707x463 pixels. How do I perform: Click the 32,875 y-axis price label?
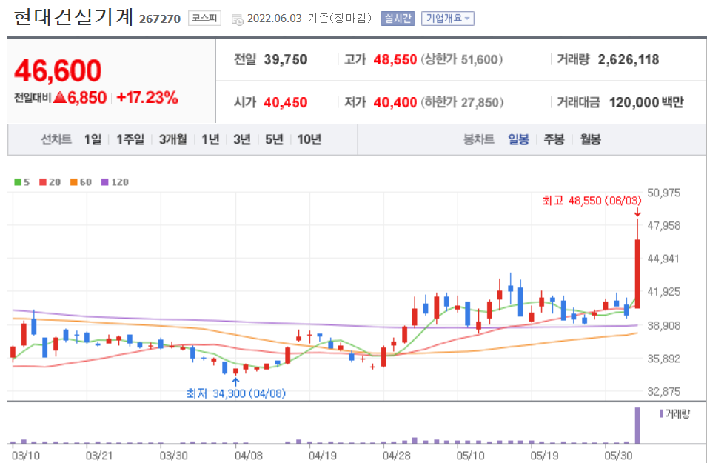pyautogui.click(x=664, y=391)
